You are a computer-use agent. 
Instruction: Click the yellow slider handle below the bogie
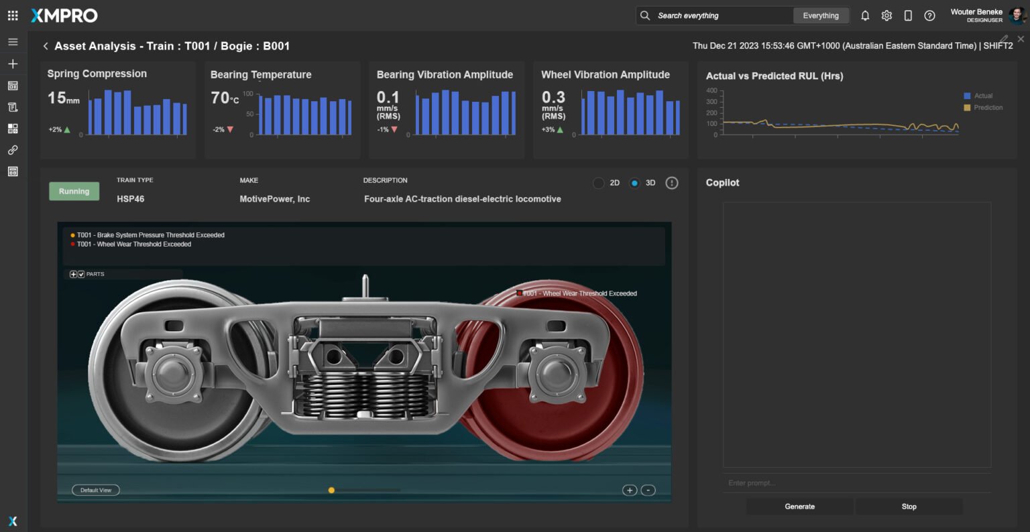click(x=331, y=490)
